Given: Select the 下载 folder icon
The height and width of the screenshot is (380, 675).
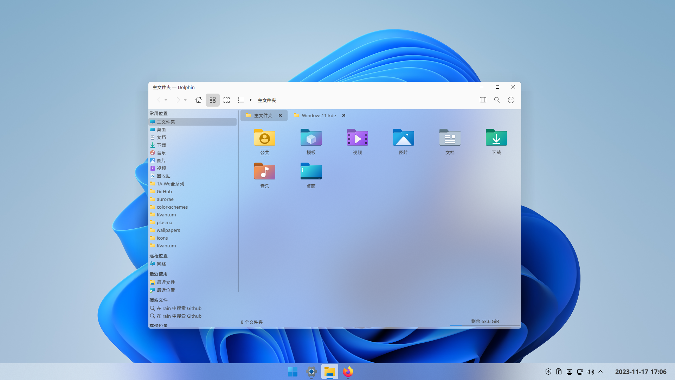Looking at the screenshot, I should pos(496,138).
